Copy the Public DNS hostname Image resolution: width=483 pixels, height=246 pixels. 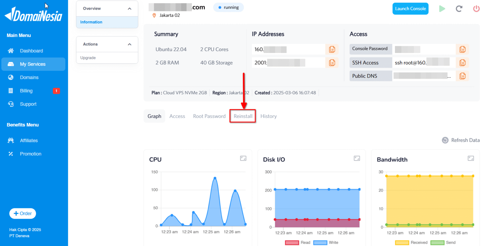click(x=462, y=76)
